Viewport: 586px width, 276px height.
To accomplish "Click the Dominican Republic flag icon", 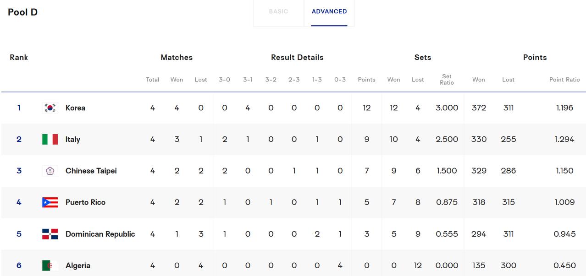I will click(x=50, y=234).
